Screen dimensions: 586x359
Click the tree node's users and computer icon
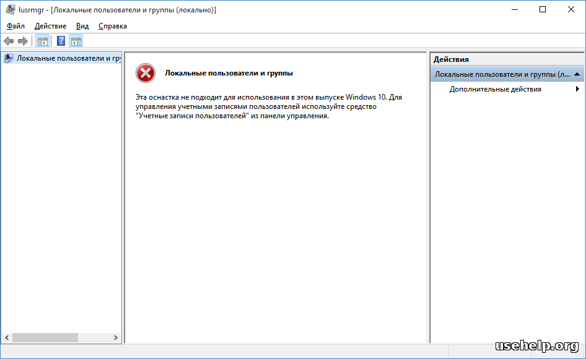click(x=8, y=58)
